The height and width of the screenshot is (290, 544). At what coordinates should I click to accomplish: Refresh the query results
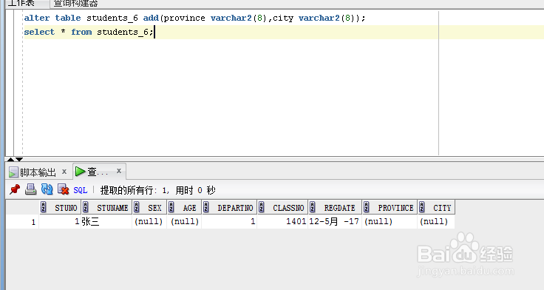[47, 189]
